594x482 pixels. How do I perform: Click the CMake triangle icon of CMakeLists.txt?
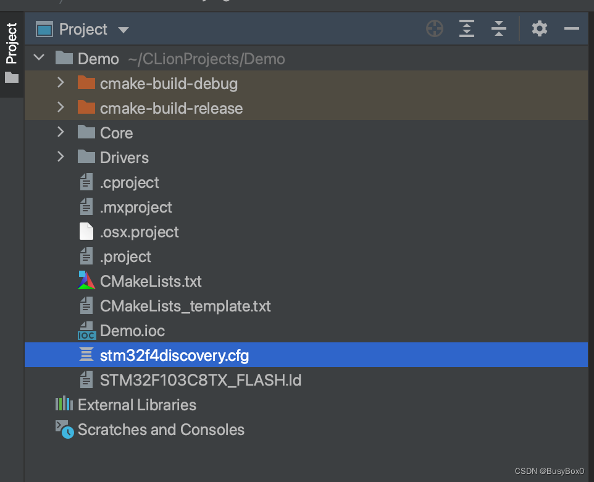click(86, 281)
